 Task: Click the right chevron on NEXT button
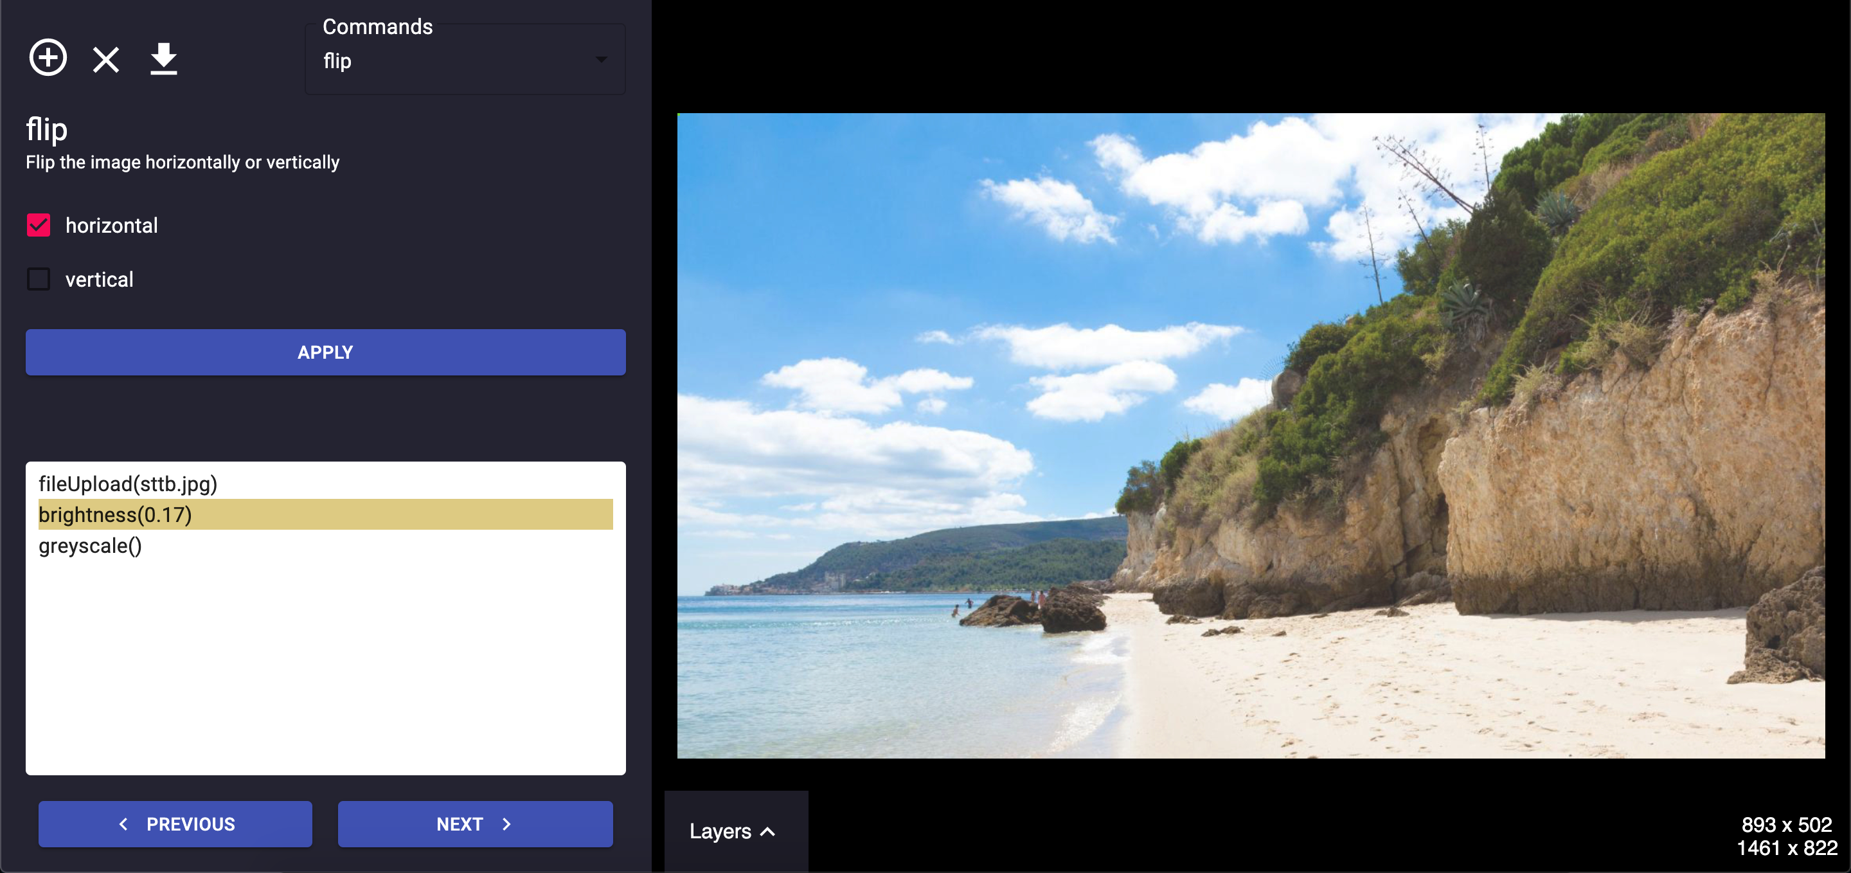(x=506, y=824)
